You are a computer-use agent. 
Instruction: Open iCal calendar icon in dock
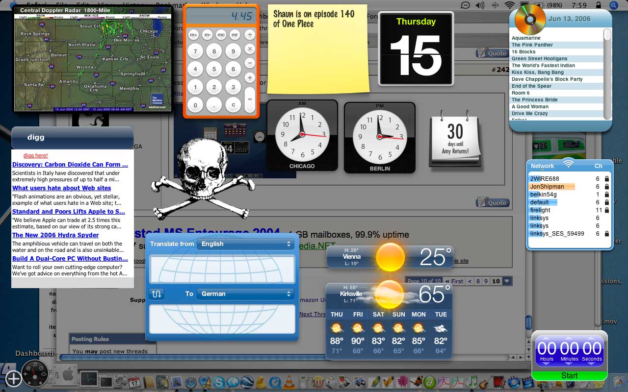click(x=134, y=382)
